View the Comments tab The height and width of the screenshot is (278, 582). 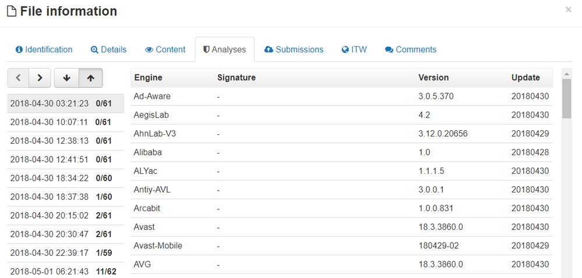coord(411,49)
